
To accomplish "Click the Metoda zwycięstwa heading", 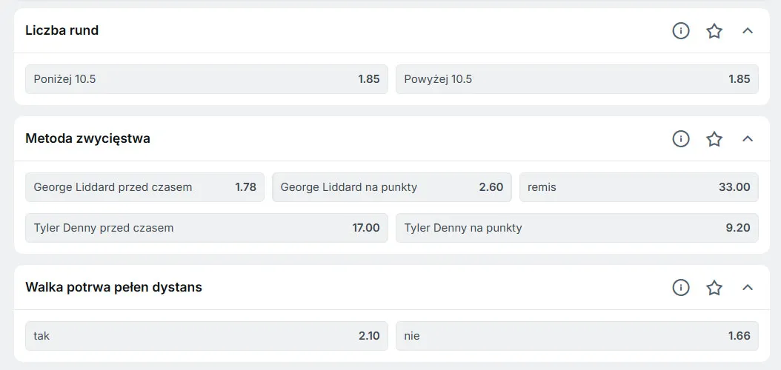I will (87, 139).
